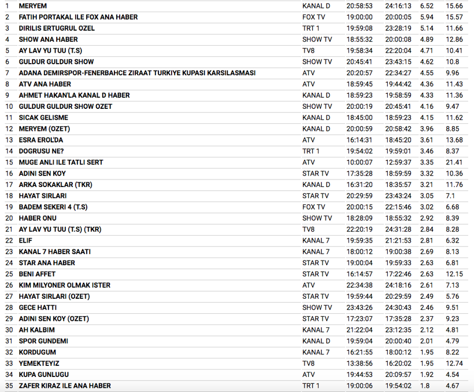Click KIM MILYONER OLMAK ISTER title

(x=64, y=285)
